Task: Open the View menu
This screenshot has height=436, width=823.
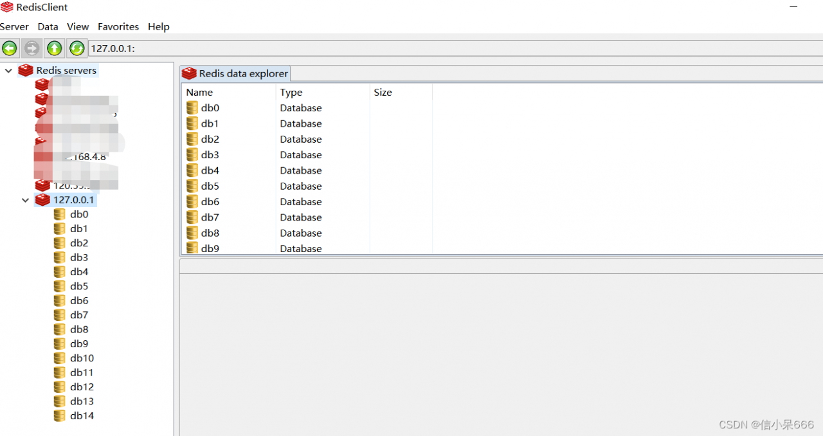Action: pos(78,27)
